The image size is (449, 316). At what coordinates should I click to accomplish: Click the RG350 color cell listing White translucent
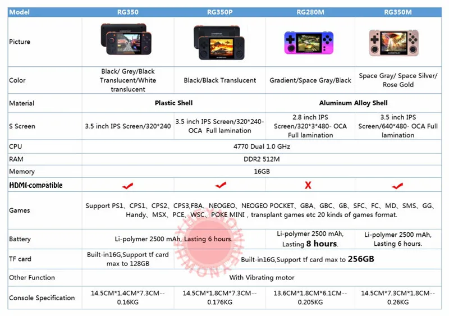click(128, 80)
